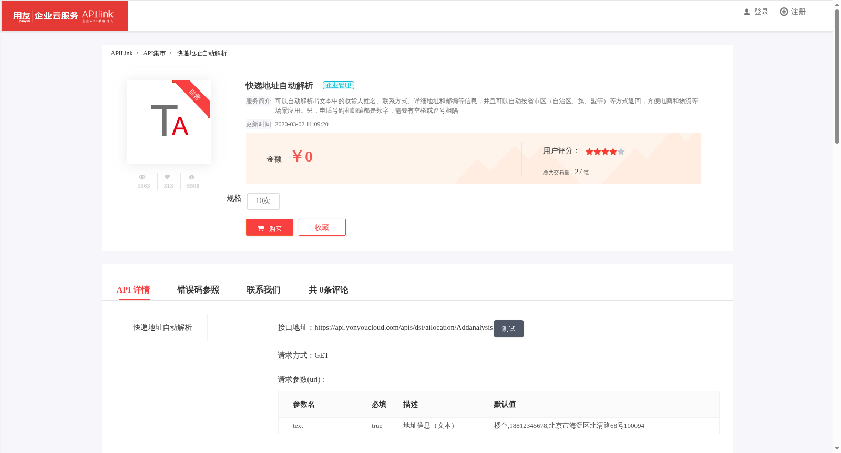Switch to the API 详情 tab
Viewport: 841px width, 453px height.
[x=134, y=290]
